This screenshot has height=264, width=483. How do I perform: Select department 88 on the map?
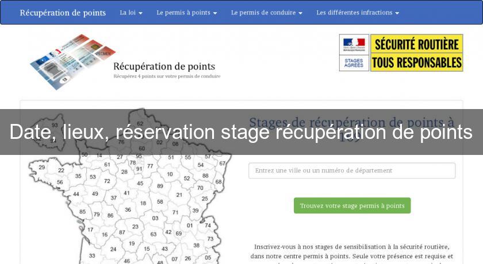coord(205,176)
